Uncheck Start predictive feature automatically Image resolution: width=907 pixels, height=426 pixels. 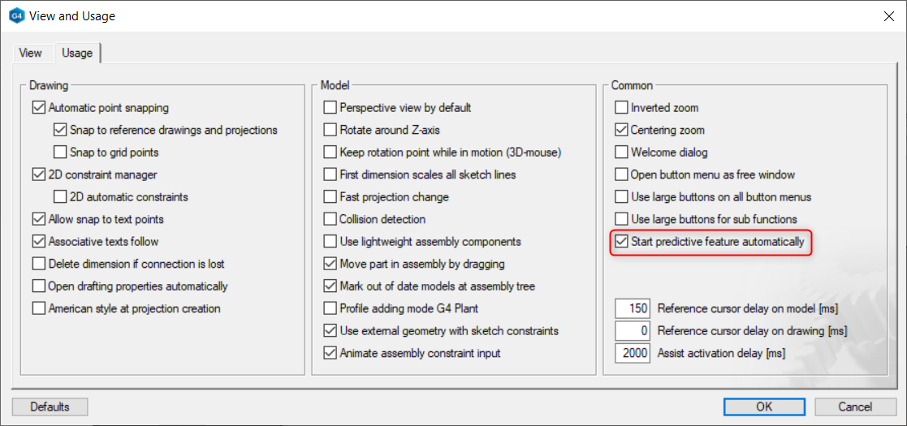point(621,241)
